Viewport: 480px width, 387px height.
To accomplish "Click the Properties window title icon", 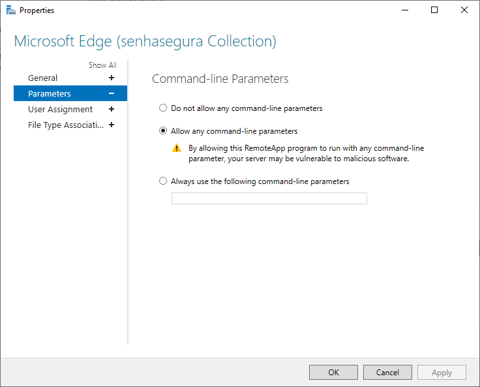I will click(x=10, y=10).
